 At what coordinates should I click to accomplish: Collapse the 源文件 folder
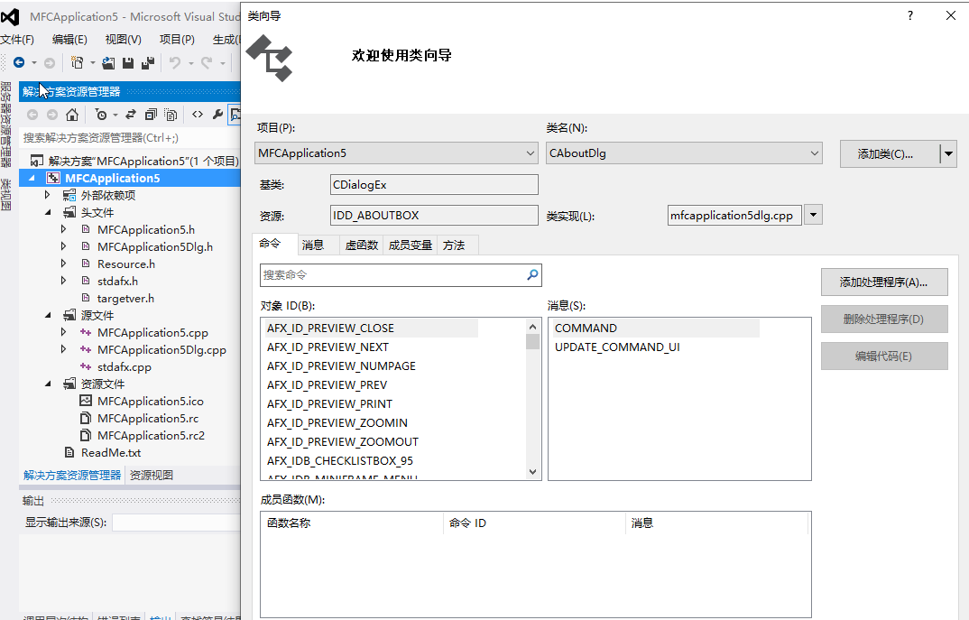coord(48,315)
